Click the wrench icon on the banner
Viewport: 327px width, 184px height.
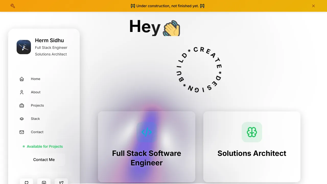tap(13, 6)
